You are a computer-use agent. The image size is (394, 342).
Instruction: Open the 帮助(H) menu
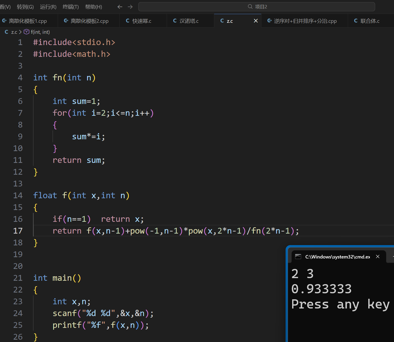93,7
